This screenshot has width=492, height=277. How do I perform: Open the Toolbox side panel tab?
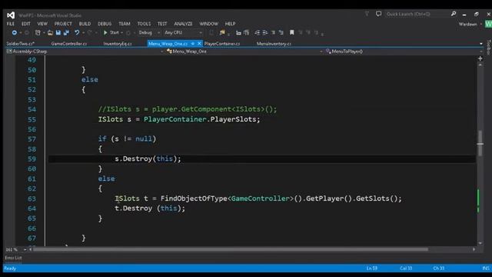click(x=489, y=47)
